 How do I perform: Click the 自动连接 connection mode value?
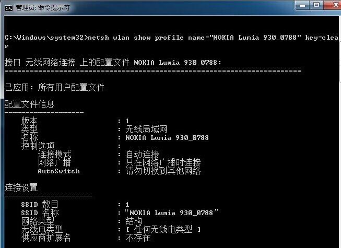[x=142, y=154]
